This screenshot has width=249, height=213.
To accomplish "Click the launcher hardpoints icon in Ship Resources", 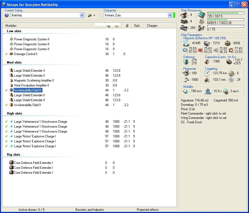I will 184,21.
